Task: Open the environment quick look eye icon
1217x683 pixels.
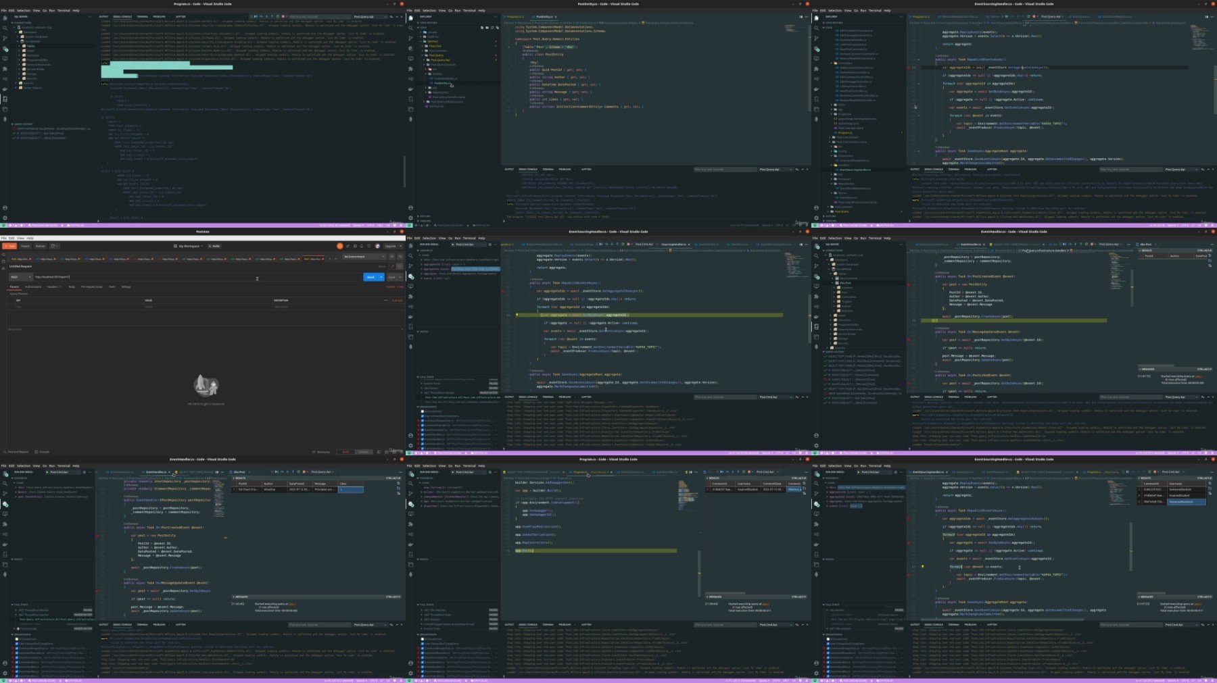Action: coord(391,257)
